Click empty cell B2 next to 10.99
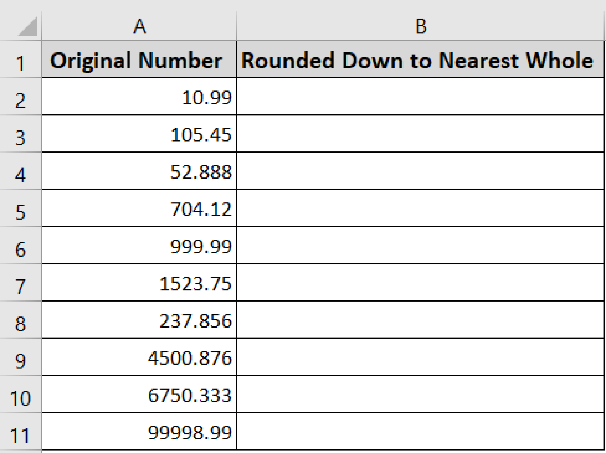The image size is (606, 453). (x=420, y=97)
